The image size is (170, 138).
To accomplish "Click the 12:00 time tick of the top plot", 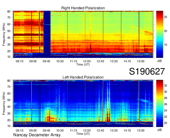I will (87, 61).
